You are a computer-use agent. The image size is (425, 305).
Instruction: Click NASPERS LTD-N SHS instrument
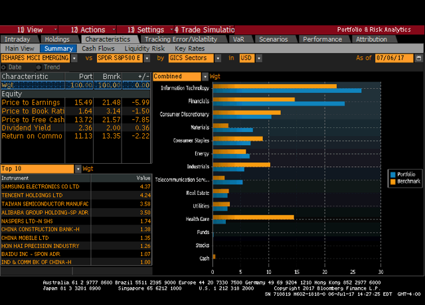click(x=27, y=221)
